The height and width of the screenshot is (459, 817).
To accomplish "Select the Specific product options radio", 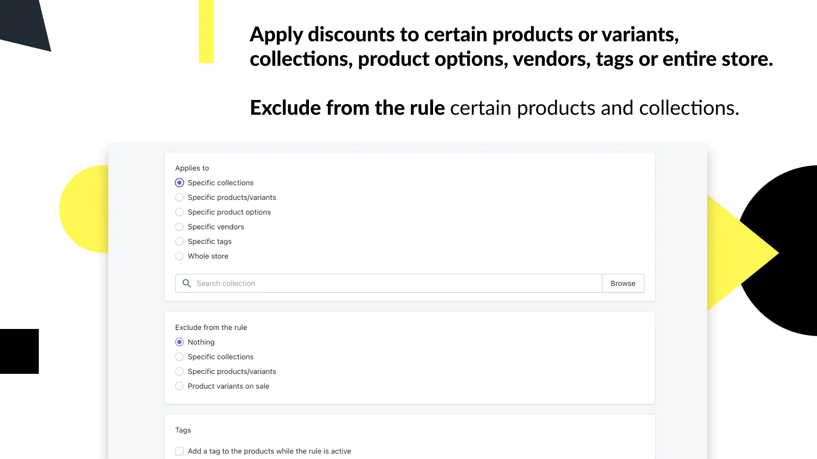I will click(x=179, y=212).
